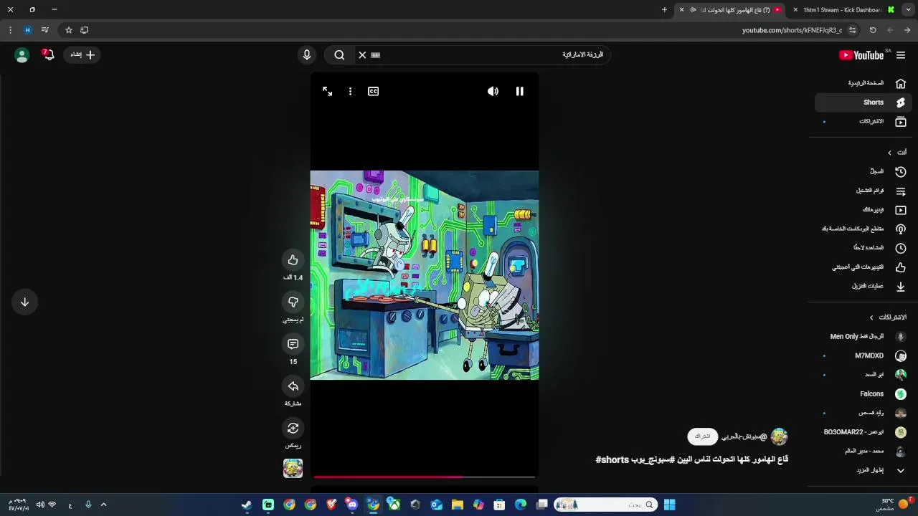Reload the page with the refresh icon
This screenshot has height=516, width=918.
(x=873, y=30)
